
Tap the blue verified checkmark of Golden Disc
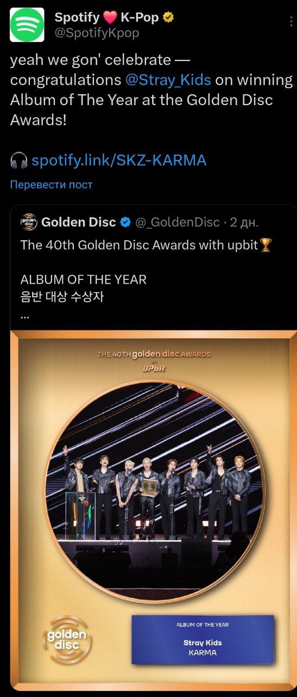125,222
